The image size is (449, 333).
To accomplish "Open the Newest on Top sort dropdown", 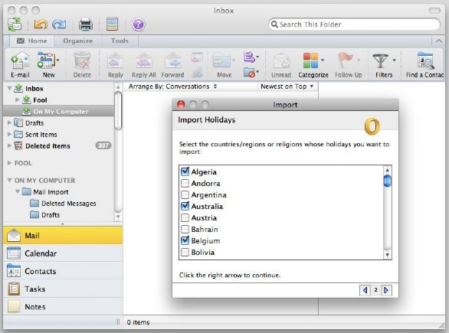I will click(287, 87).
